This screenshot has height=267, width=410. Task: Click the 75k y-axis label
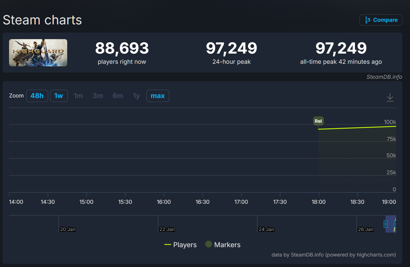pos(391,139)
